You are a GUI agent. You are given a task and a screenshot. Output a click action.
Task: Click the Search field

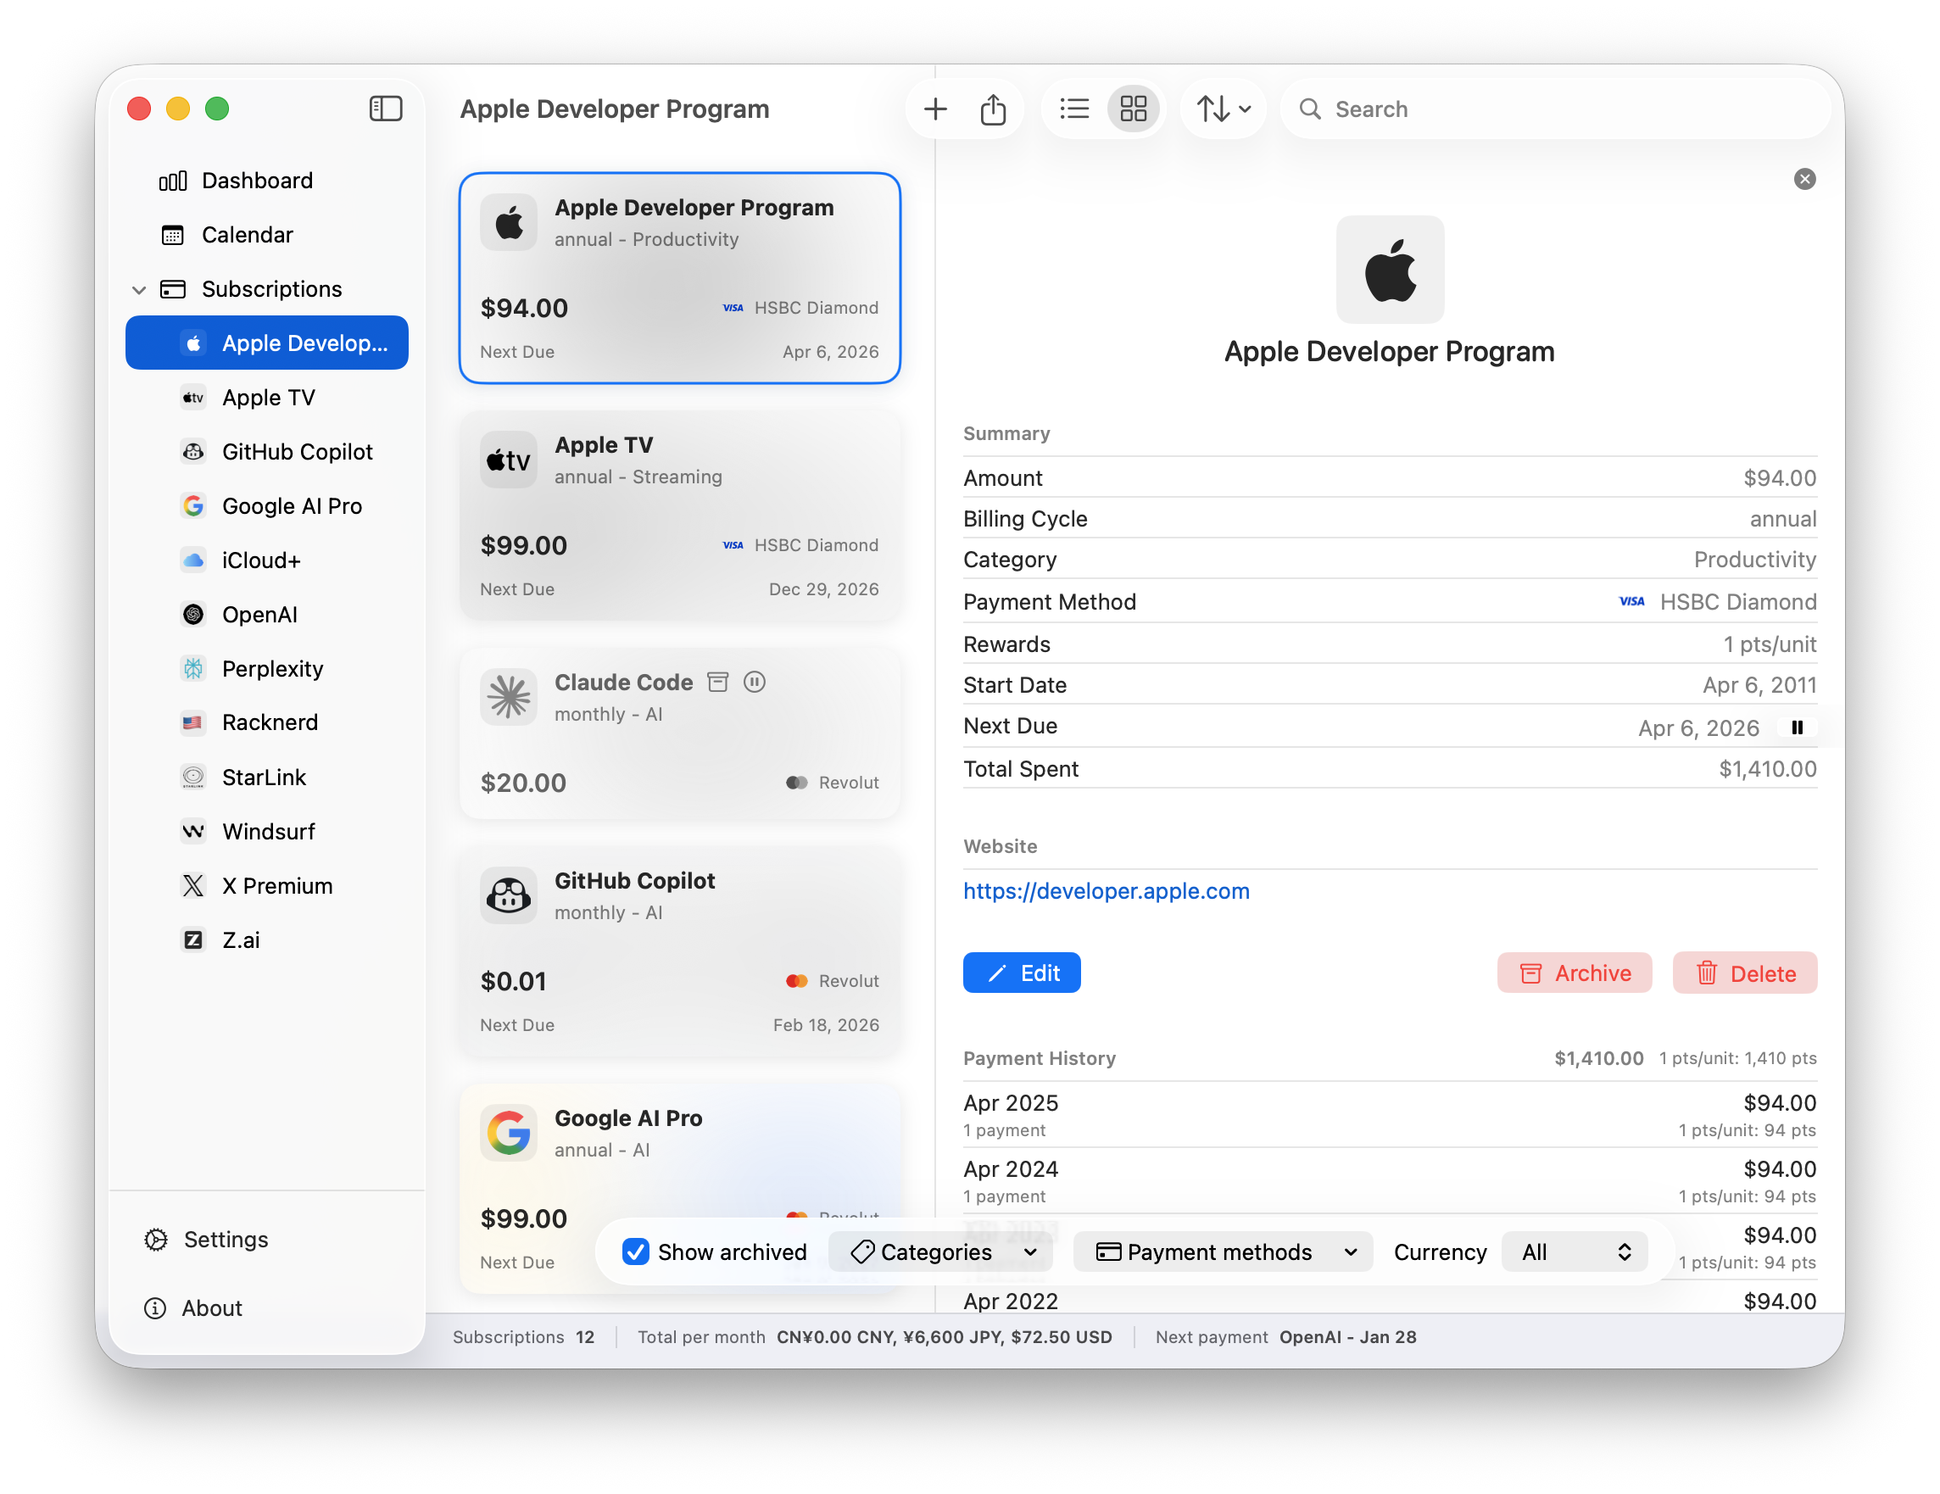point(1554,109)
